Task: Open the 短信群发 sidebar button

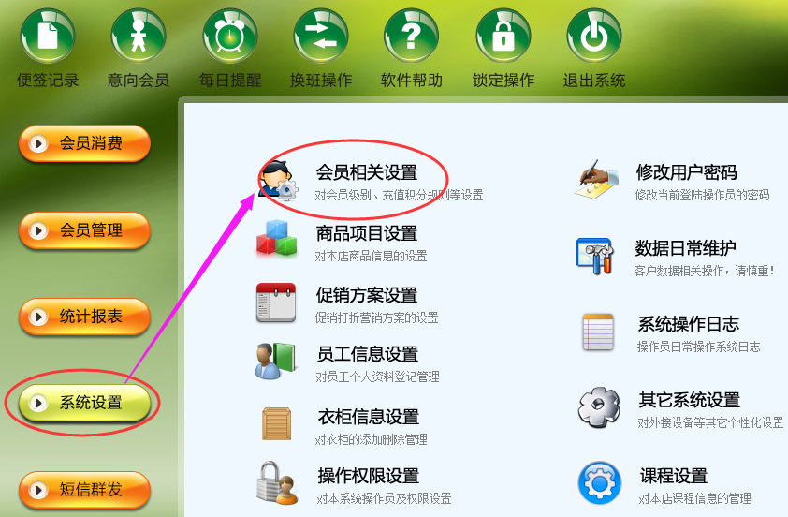Action: 84,490
